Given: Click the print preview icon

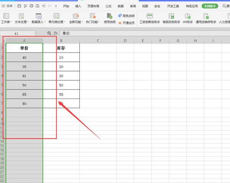Looking at the screenshot, I should tap(38, 6).
